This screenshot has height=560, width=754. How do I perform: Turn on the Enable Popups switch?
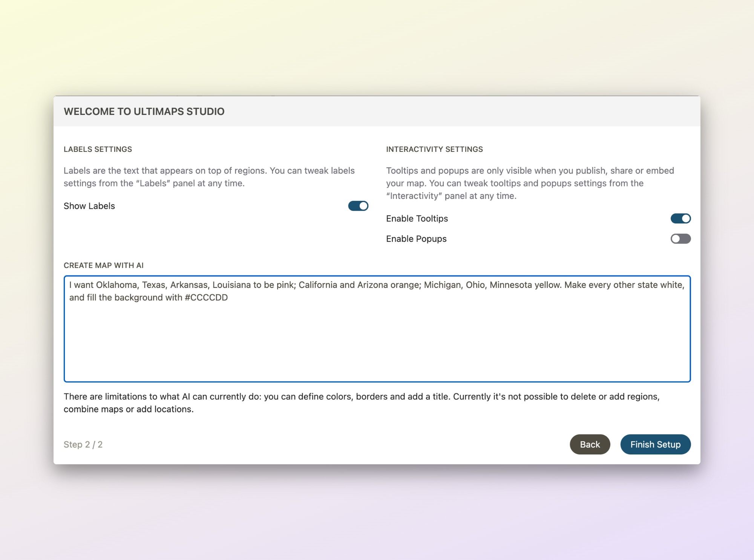point(680,239)
